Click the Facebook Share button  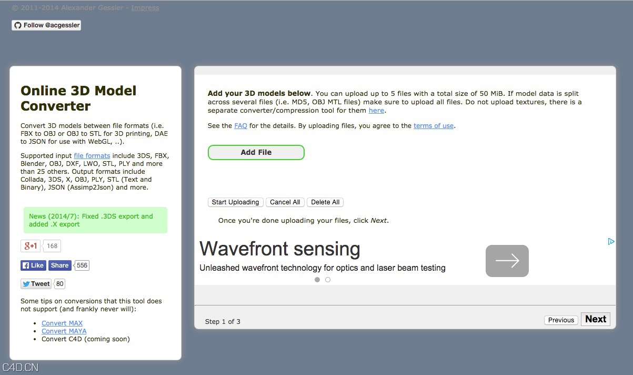pos(59,265)
